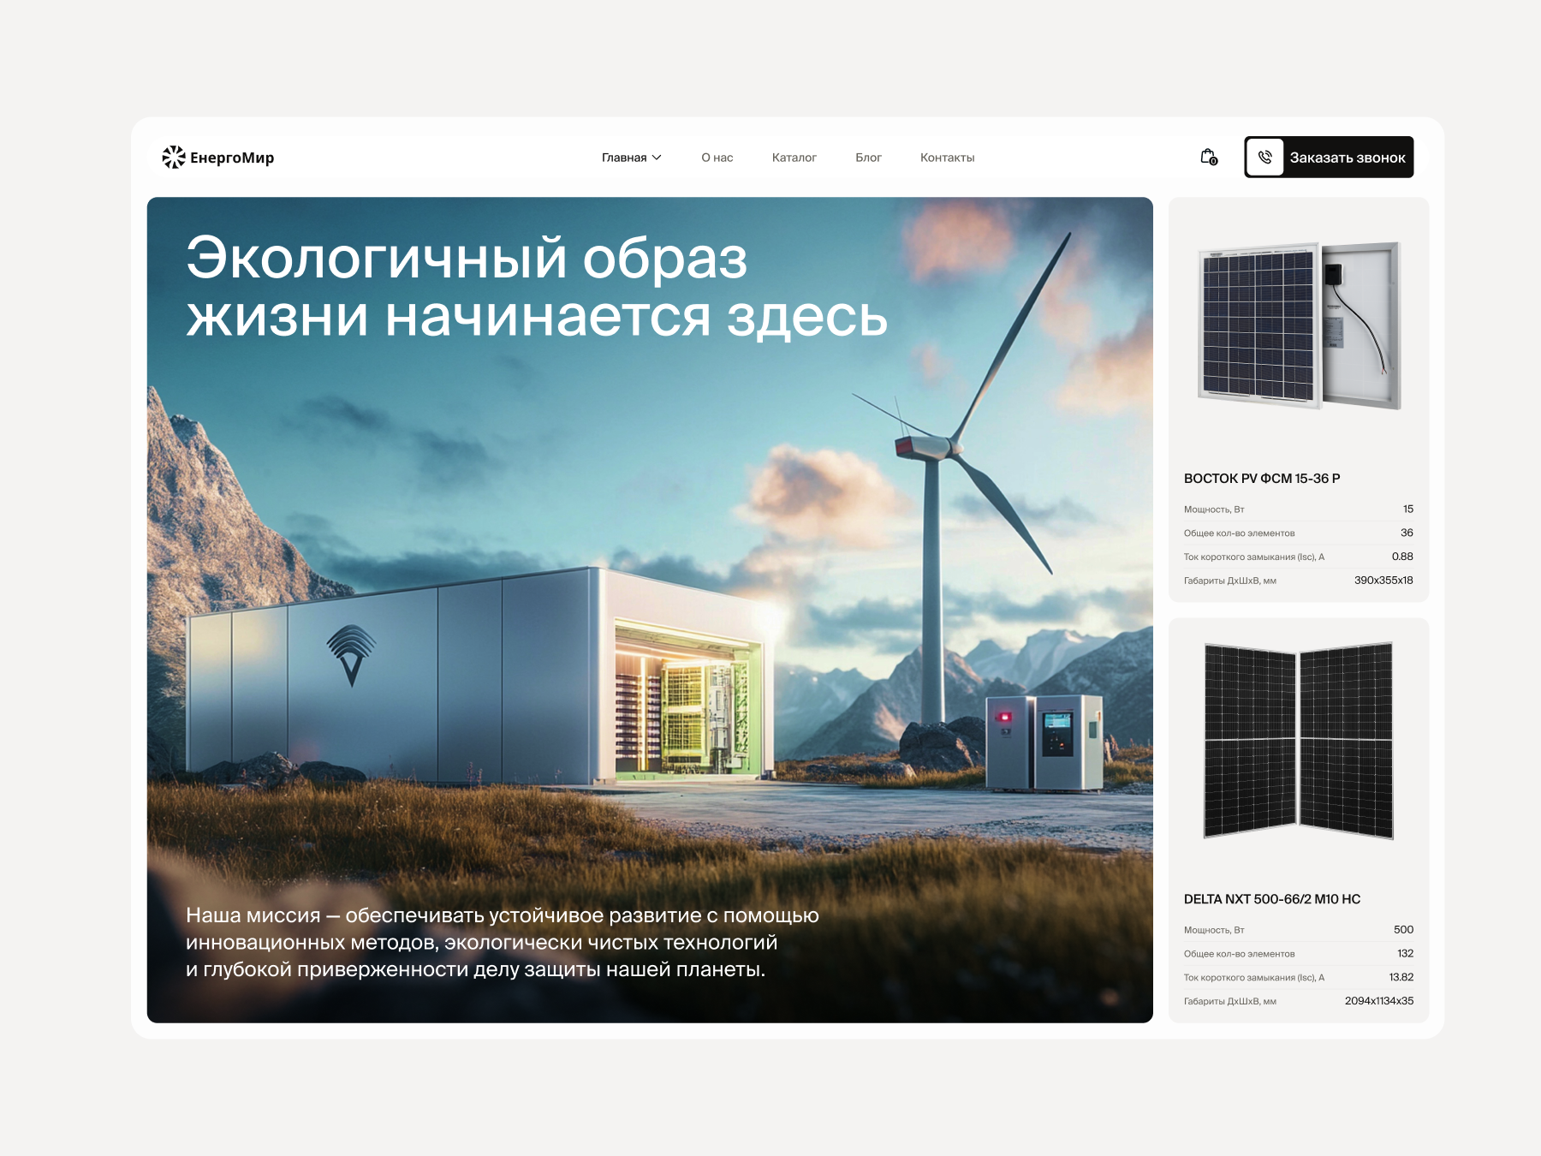Click the mission text starting with Наша миссия
1541x1156 pixels.
[503, 942]
